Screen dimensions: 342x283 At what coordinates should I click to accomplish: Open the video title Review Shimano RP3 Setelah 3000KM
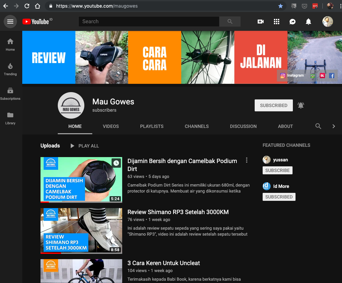pos(178,212)
